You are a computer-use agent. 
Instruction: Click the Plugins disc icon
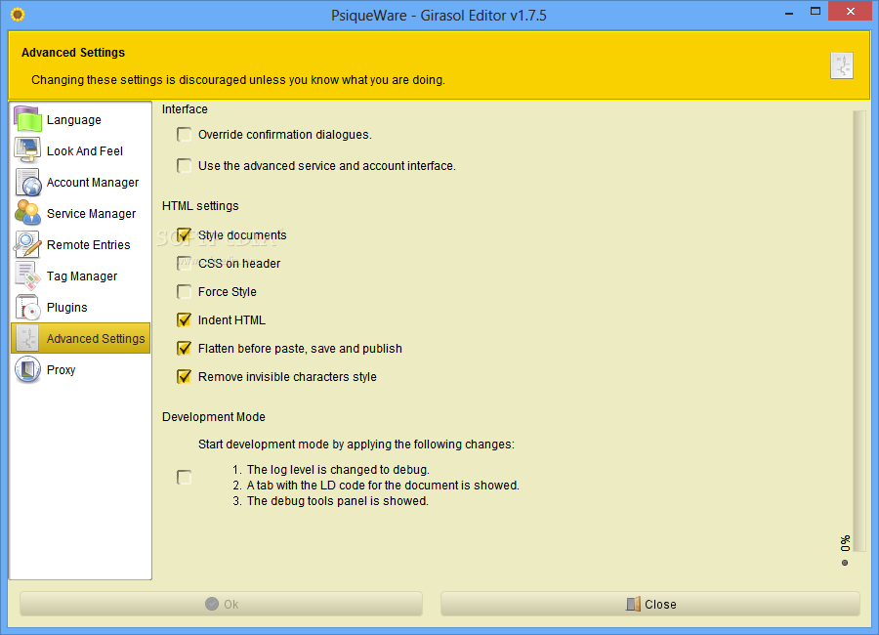point(27,308)
